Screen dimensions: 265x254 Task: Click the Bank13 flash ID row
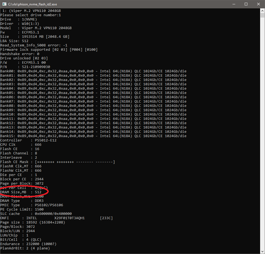point(93,127)
